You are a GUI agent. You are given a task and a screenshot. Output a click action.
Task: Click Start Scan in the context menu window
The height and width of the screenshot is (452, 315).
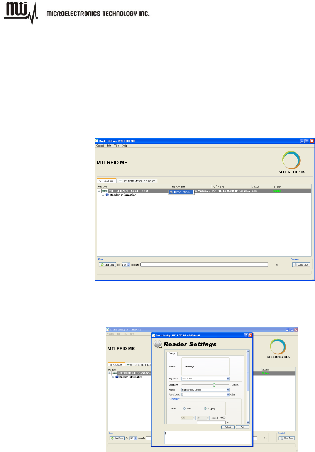tap(107, 265)
